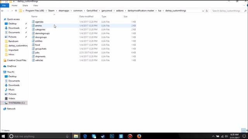This screenshot has width=248, height=139.
Task: Open pinned Downloads under Quick access
Action: point(14,28)
